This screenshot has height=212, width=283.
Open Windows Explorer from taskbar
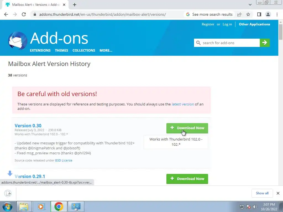click(x=24, y=206)
